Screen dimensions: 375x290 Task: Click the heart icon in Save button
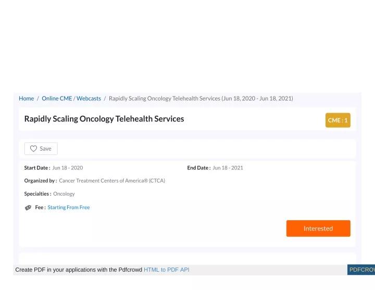point(33,149)
